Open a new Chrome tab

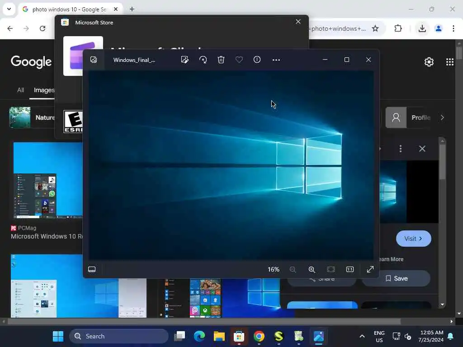pyautogui.click(x=132, y=9)
